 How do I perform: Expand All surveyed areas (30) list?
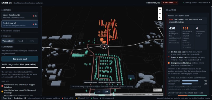click(x=11, y=31)
